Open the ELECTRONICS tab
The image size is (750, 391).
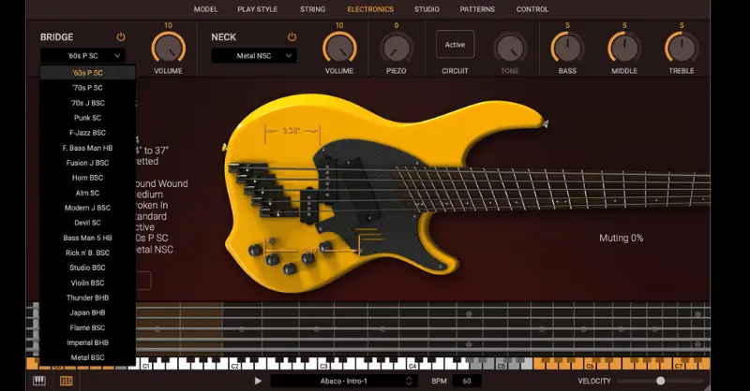[370, 9]
